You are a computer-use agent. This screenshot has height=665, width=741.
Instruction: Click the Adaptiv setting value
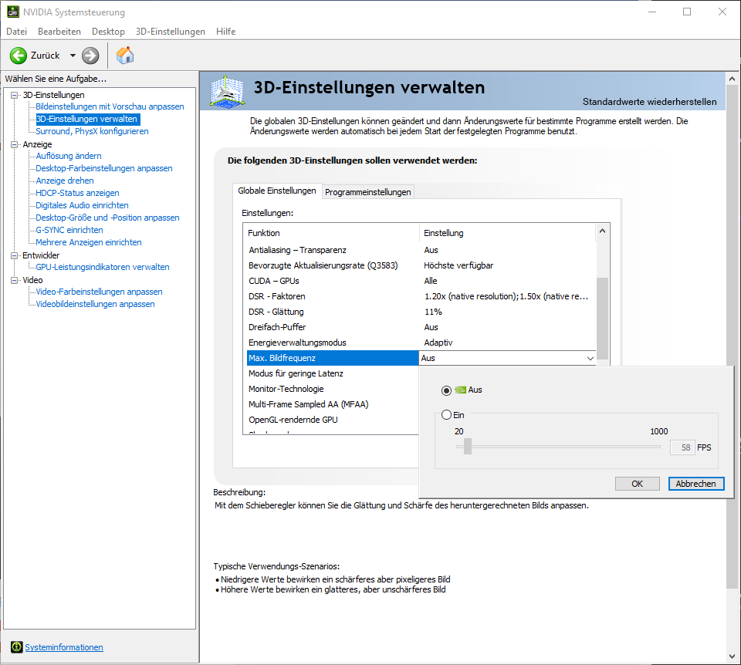point(438,343)
